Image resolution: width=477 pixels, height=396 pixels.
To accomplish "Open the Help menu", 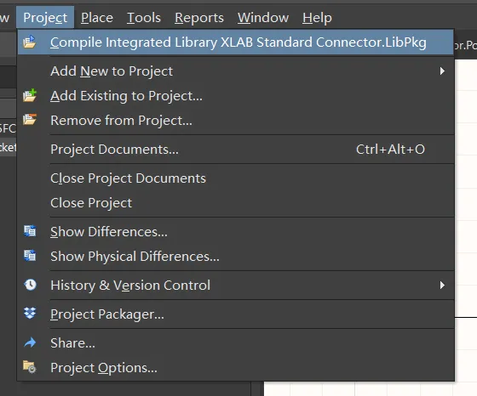I will (317, 18).
